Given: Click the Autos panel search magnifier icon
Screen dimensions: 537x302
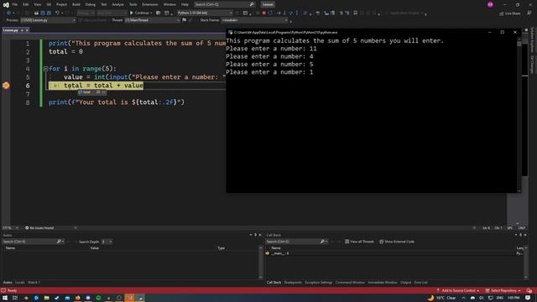Looking at the screenshot, I should coord(59,242).
